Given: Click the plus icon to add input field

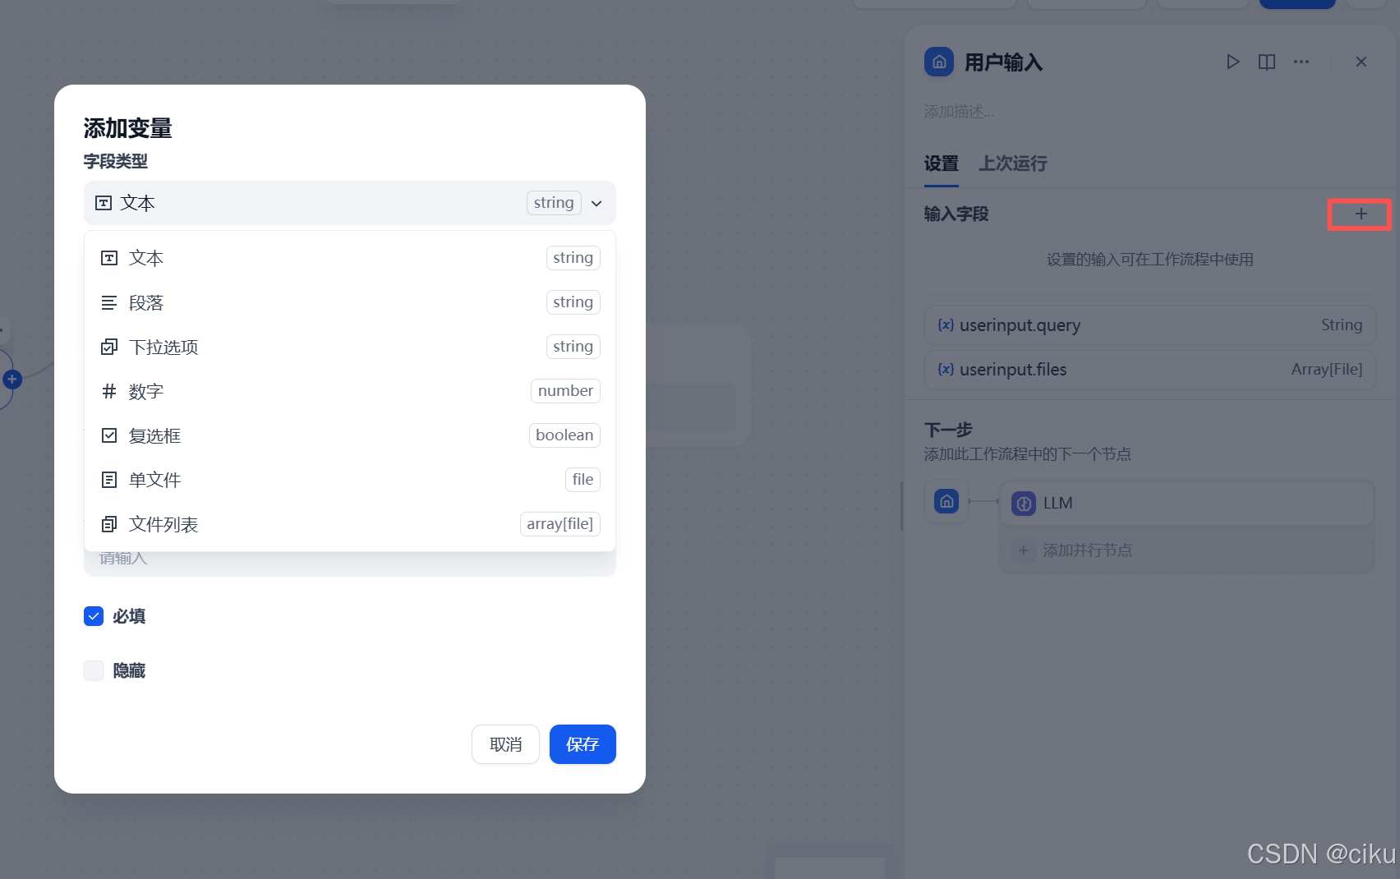Looking at the screenshot, I should [x=1361, y=214].
